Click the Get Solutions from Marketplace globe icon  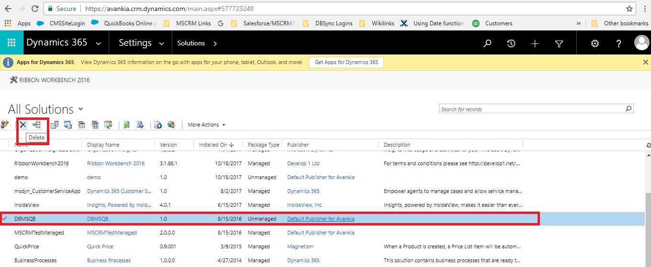tap(171, 125)
